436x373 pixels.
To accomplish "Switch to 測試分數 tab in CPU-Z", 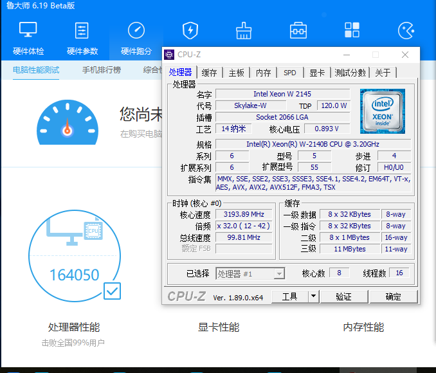I will [x=350, y=73].
